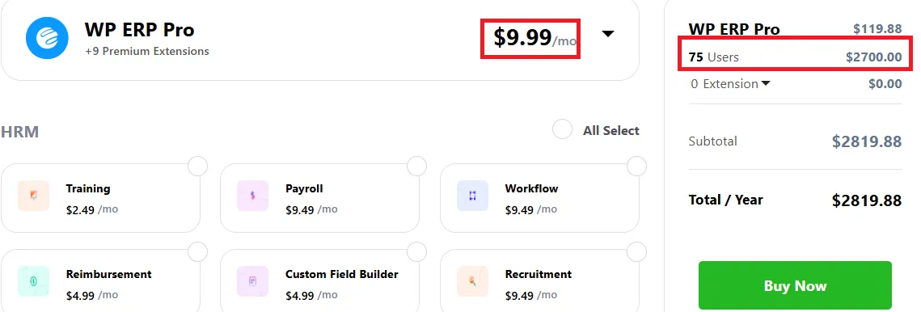Click the Reimbursement extension icon
This screenshot has width=921, height=312.
click(33, 281)
